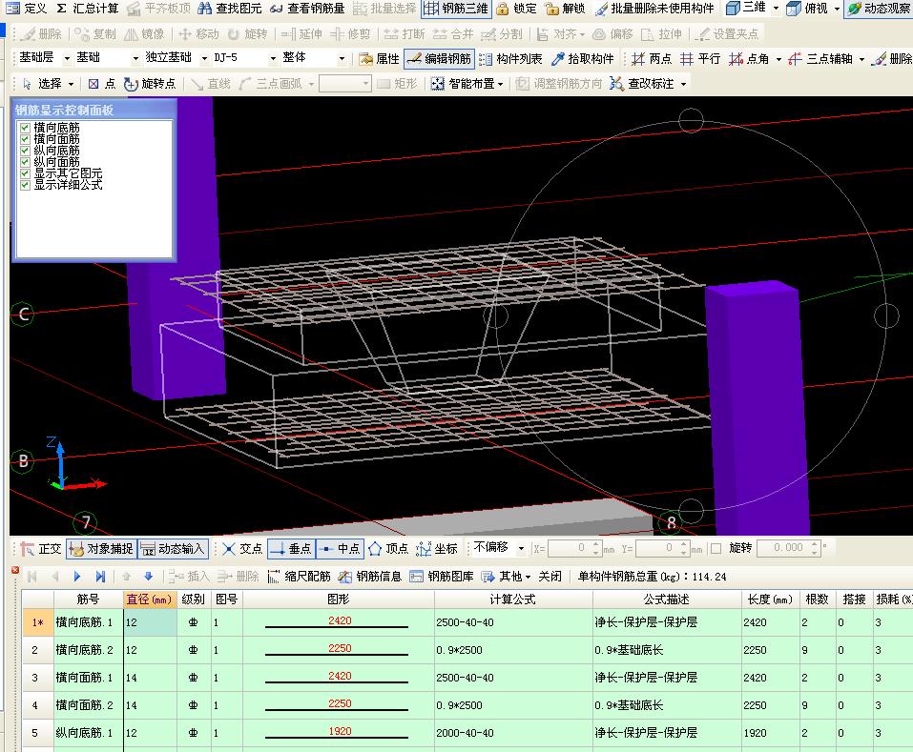Toggle 动态输入 dynamic input
Screen dimensions: 913x752
tap(173, 548)
